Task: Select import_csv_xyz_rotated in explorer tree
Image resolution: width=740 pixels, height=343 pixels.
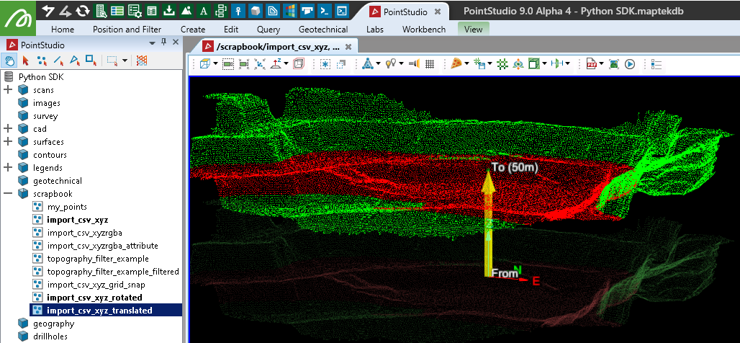Action: point(94,297)
